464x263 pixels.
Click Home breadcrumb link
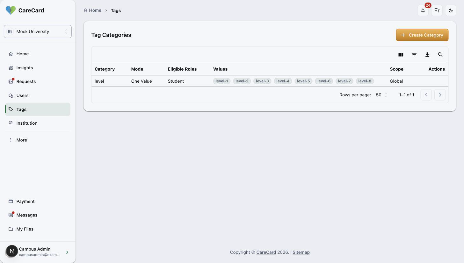(x=92, y=10)
